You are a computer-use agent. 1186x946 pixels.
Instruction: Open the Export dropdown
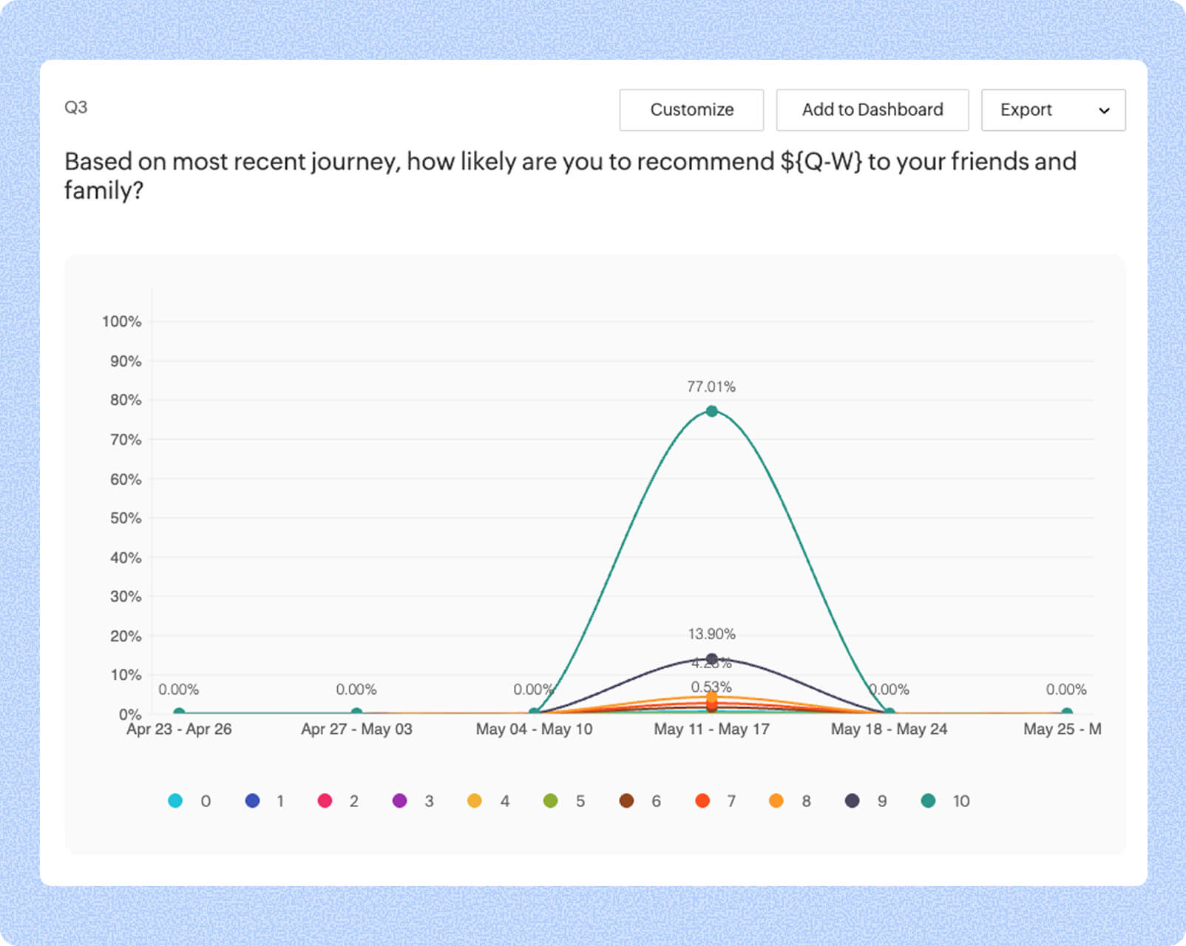[x=1053, y=109]
